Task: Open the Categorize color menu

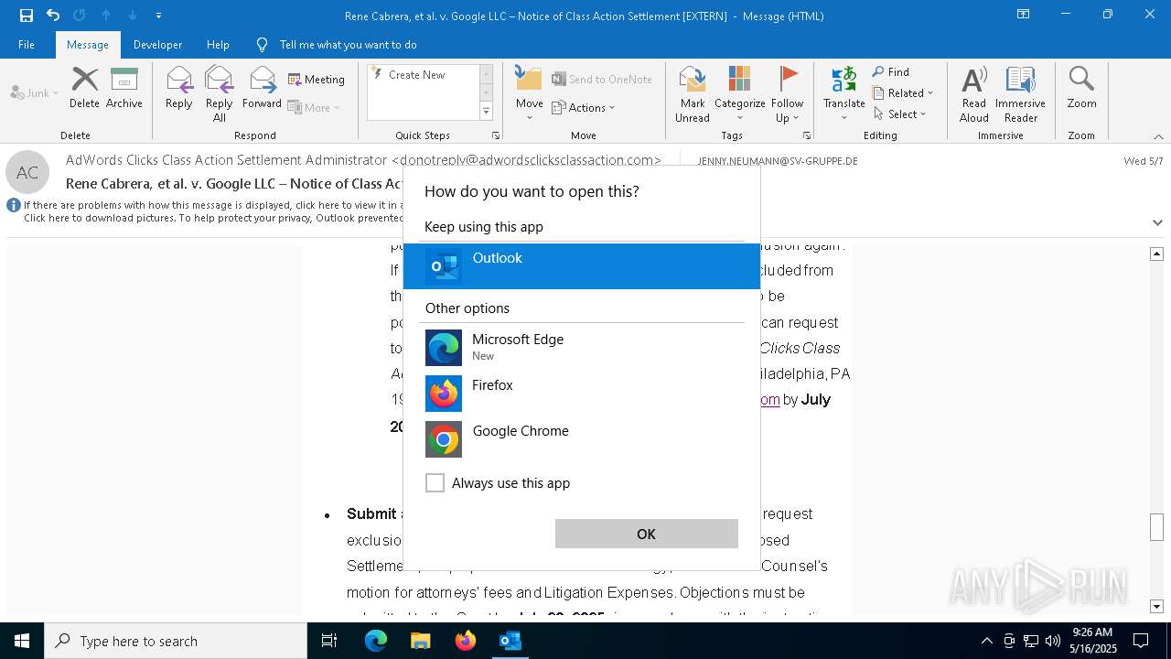Action: click(739, 93)
